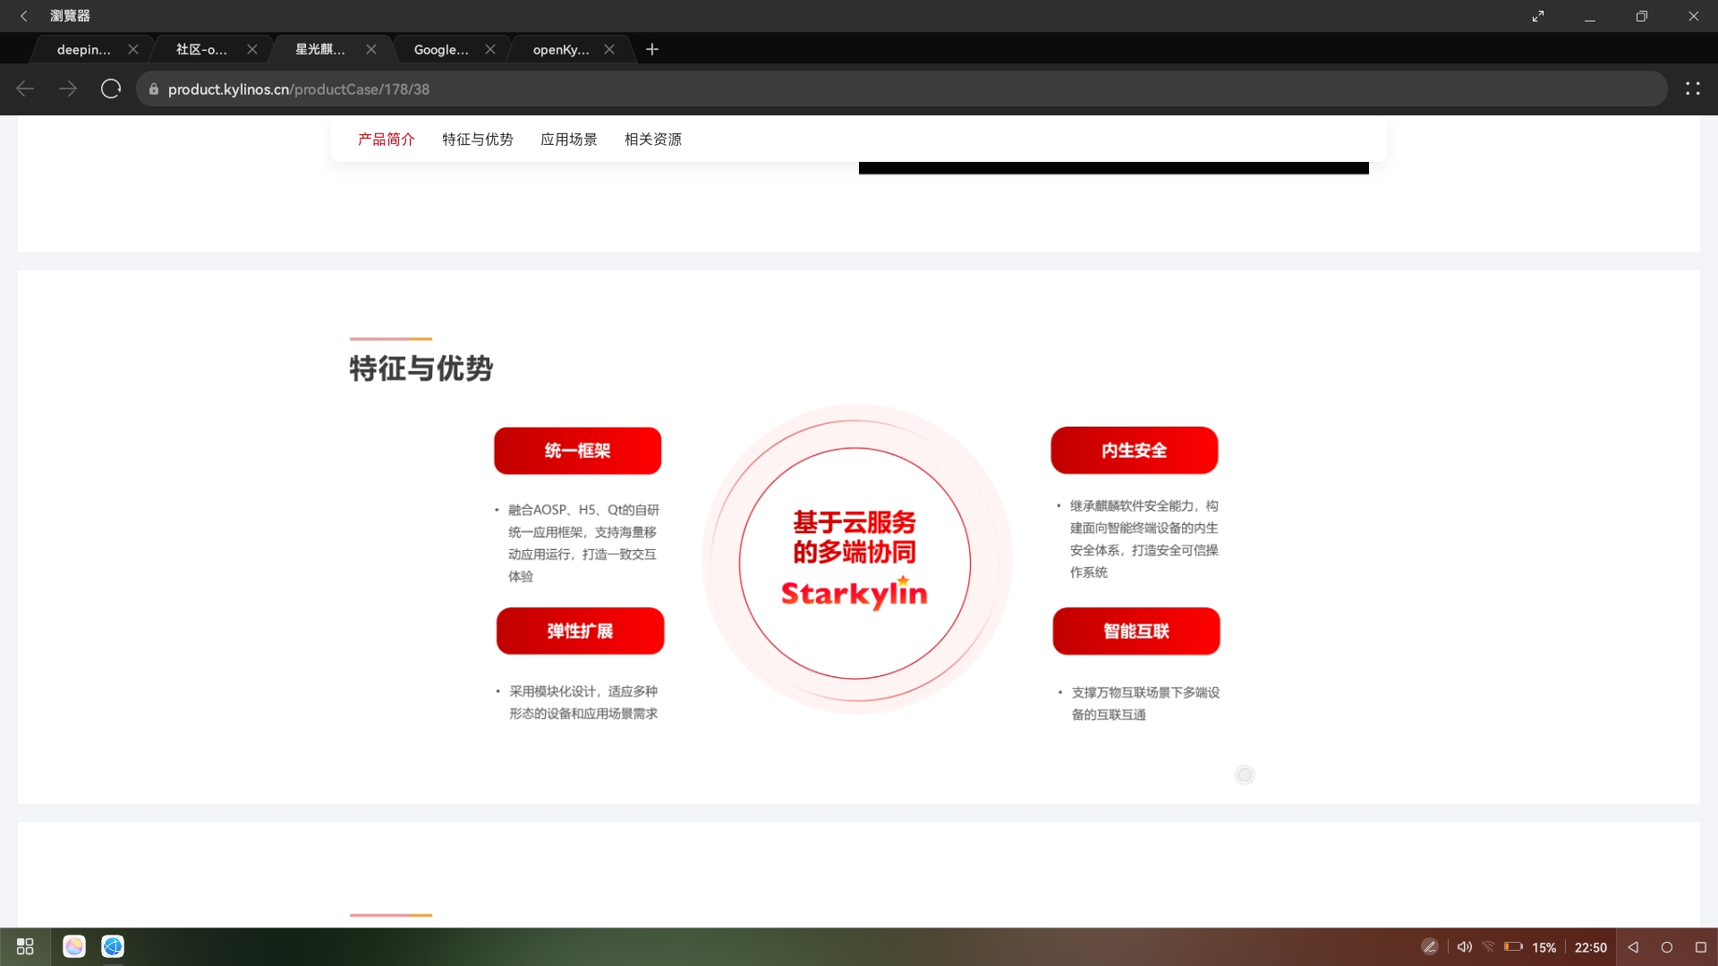1718x966 pixels.
Task: Toggle the Wi-Fi status icon
Action: [1488, 946]
